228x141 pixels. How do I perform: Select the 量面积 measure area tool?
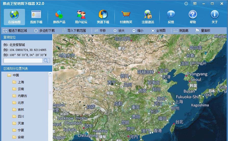203,31
